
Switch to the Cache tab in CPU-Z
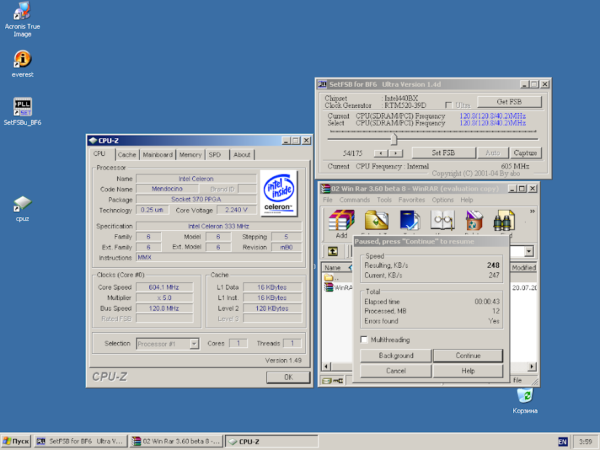127,155
